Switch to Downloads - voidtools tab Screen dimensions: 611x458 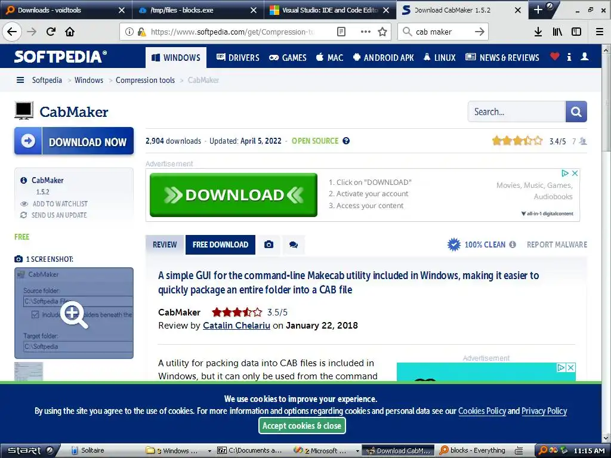click(66, 10)
